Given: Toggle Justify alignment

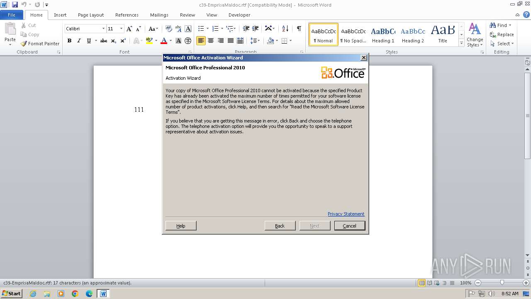Looking at the screenshot, I should [230, 41].
